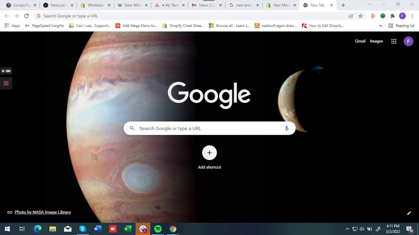Open Chrome profile avatar F in toolbar
This screenshot has width=419, height=235.
point(402,16)
